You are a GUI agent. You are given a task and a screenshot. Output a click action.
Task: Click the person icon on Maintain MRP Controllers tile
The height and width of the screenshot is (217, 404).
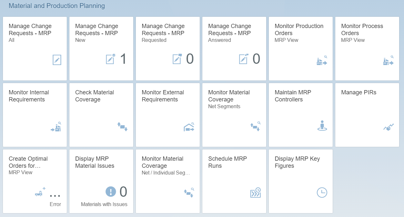click(x=322, y=126)
